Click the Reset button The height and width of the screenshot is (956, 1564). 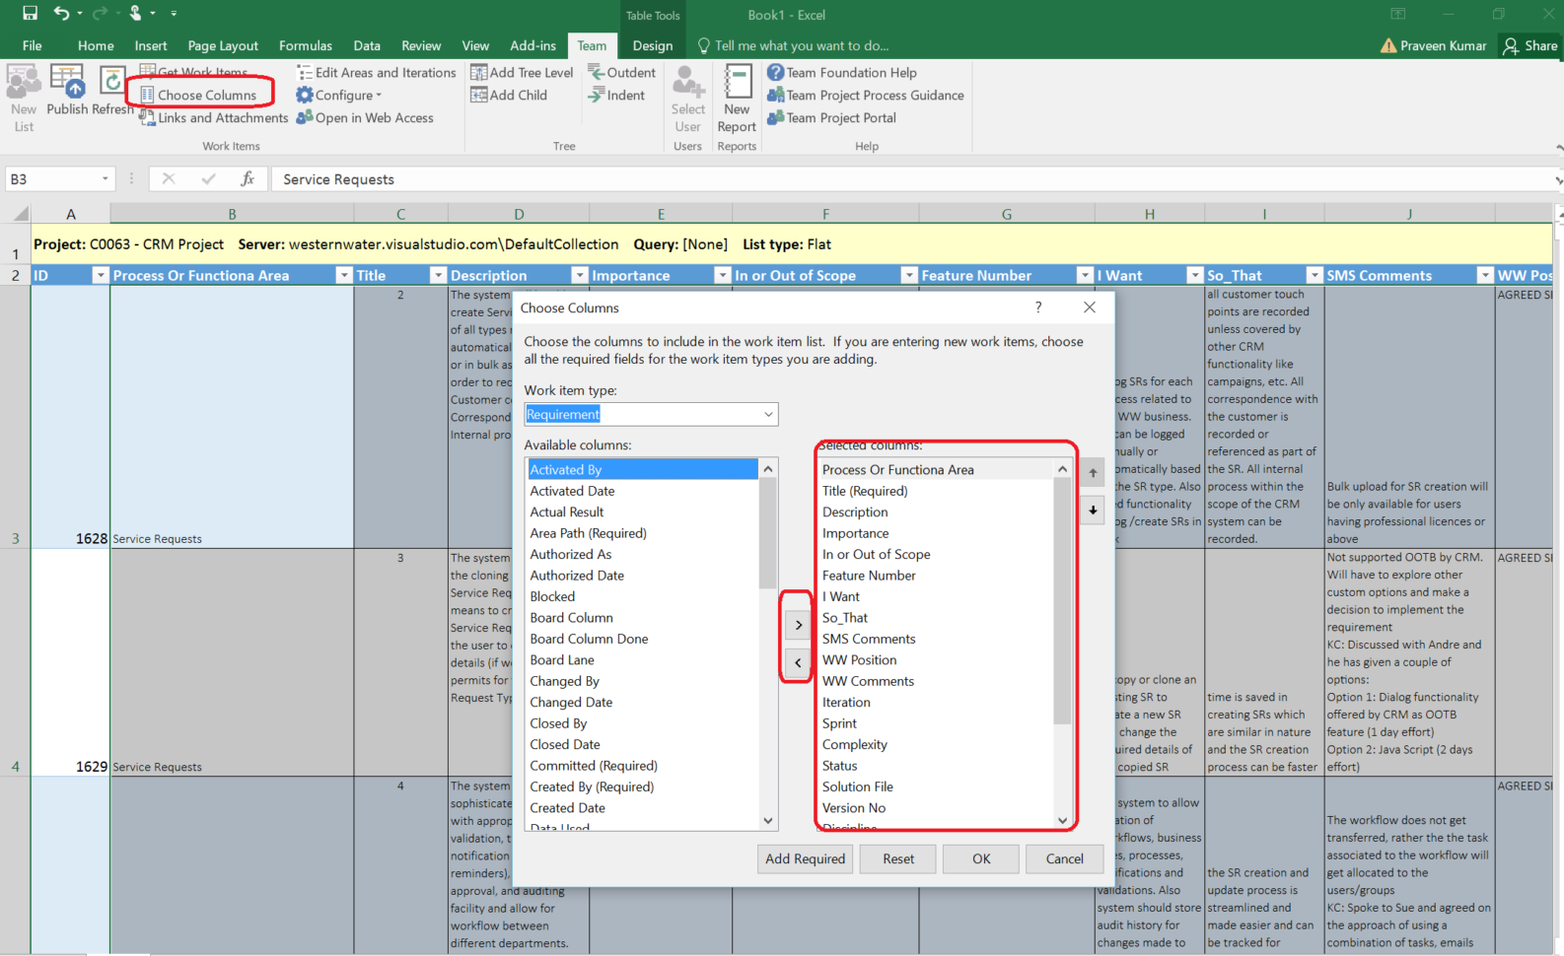(898, 858)
